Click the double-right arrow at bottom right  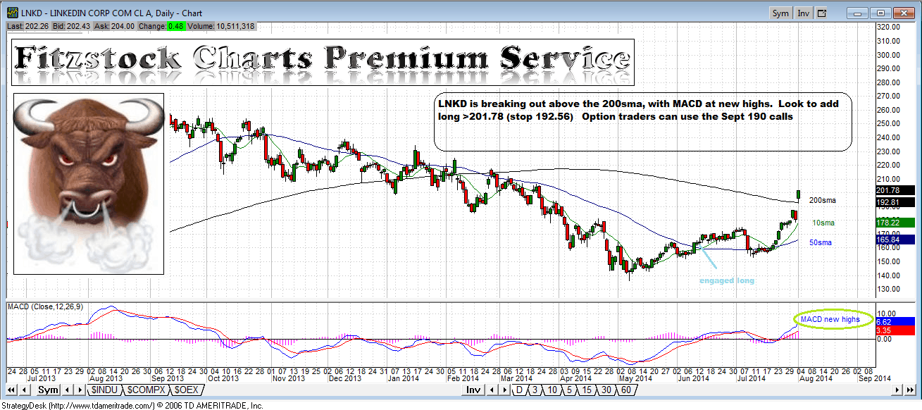[x=910, y=390]
